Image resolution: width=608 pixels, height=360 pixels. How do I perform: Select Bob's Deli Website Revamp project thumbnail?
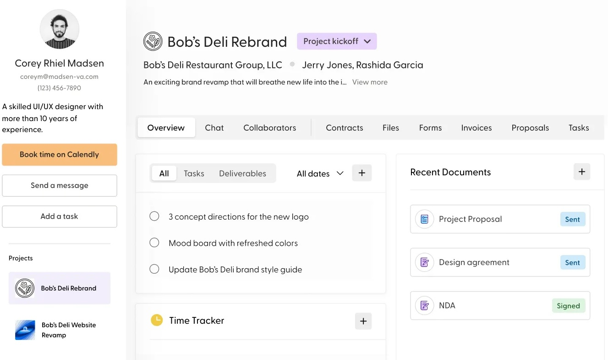point(25,330)
